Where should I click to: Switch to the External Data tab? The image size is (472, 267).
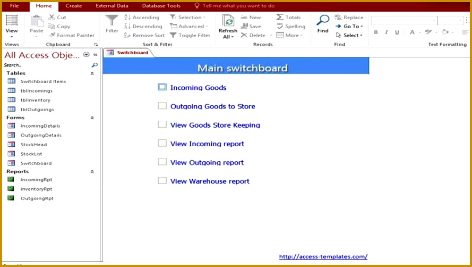click(x=111, y=6)
